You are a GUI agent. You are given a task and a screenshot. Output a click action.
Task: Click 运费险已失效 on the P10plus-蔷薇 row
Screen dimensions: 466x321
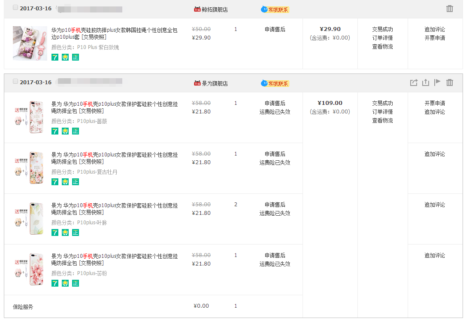coord(275,112)
